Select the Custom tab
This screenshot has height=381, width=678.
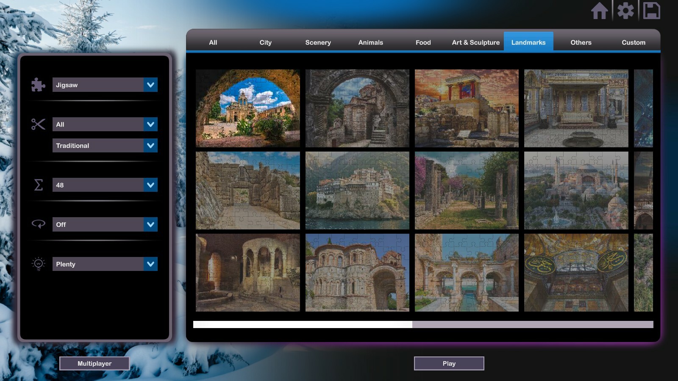633,42
